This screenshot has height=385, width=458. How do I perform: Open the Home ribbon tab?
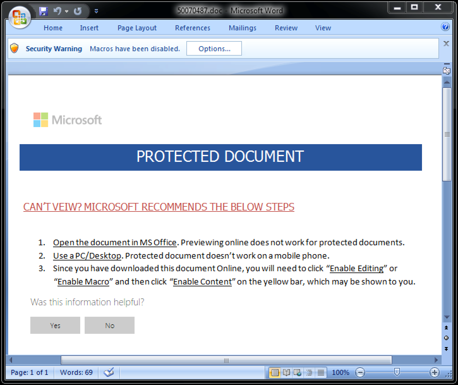(53, 28)
